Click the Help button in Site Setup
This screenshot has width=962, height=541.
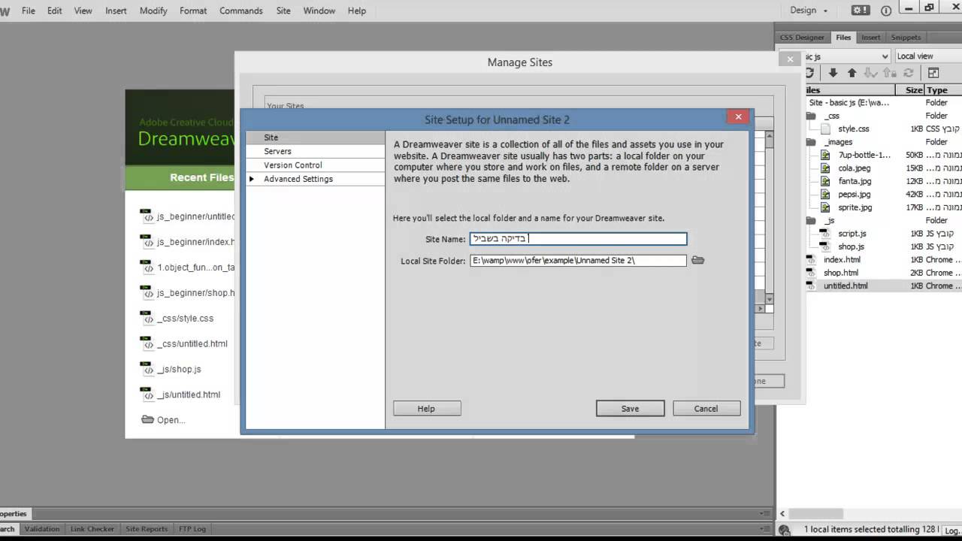pos(426,409)
